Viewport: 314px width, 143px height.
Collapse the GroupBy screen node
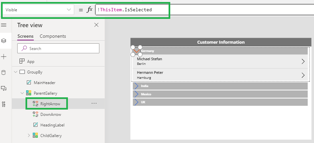16,72
